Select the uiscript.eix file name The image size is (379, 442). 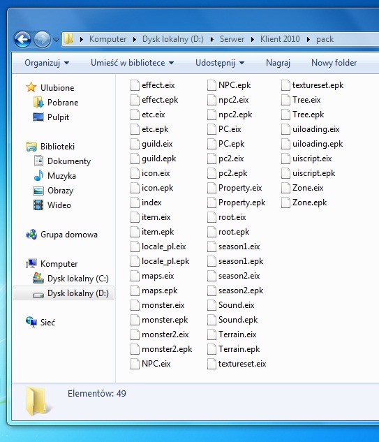tap(312, 159)
